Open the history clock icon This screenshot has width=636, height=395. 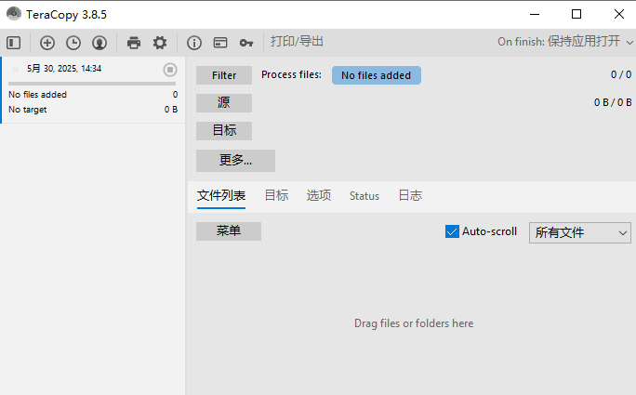(x=73, y=43)
